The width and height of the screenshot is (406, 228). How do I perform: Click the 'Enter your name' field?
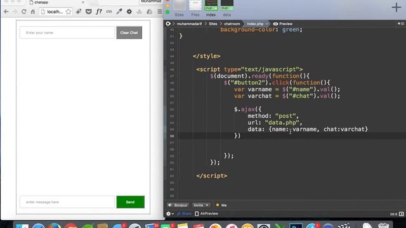point(67,32)
